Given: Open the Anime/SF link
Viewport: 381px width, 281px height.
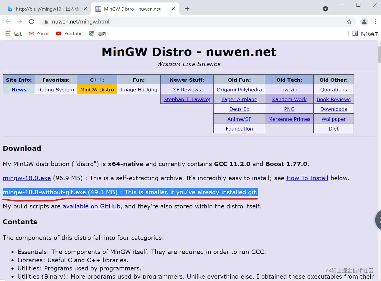Looking at the screenshot, I should pos(239,119).
